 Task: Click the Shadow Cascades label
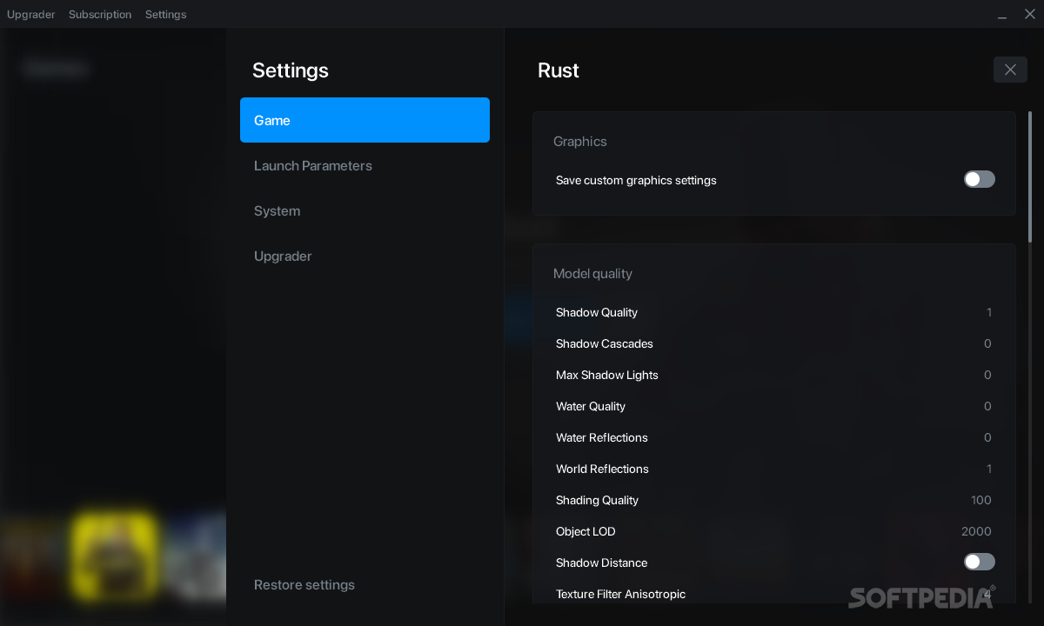[605, 343]
